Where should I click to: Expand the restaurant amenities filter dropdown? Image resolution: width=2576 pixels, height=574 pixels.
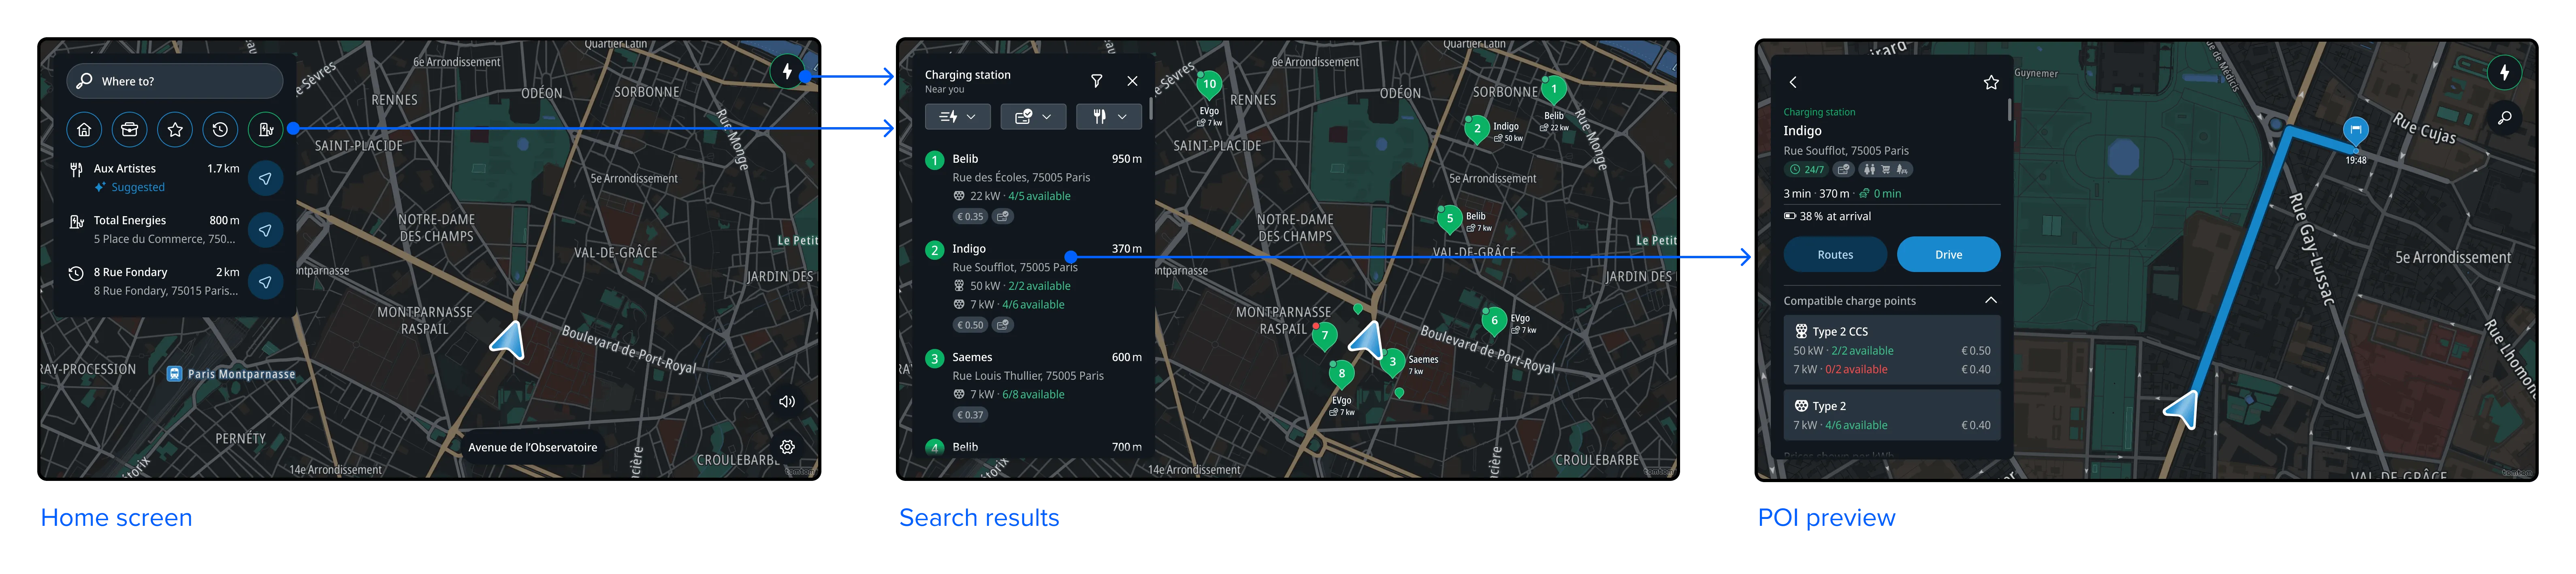(x=1109, y=117)
